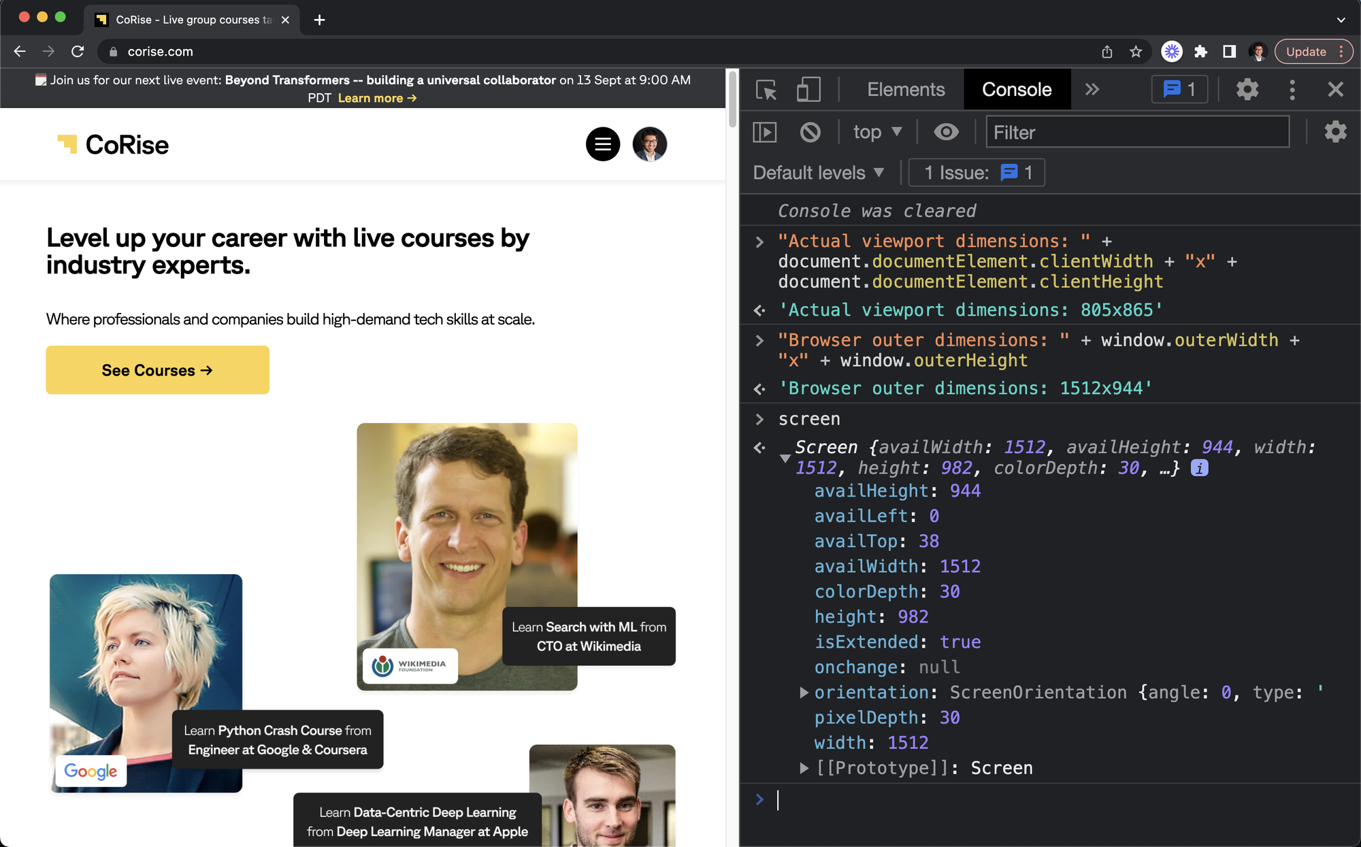This screenshot has height=847, width=1361.
Task: Open the top JavaScript context dropdown
Action: [x=877, y=132]
